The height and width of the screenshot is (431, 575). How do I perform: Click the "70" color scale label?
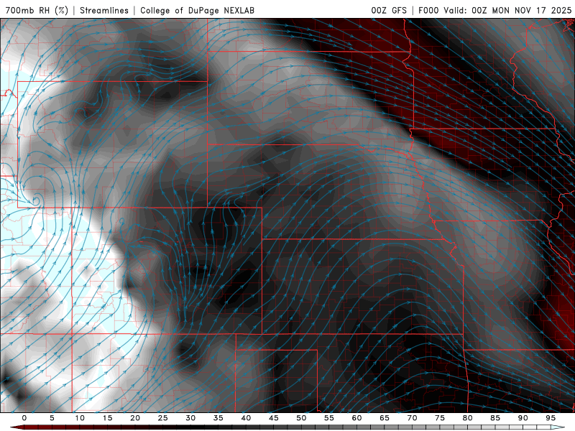(412, 418)
